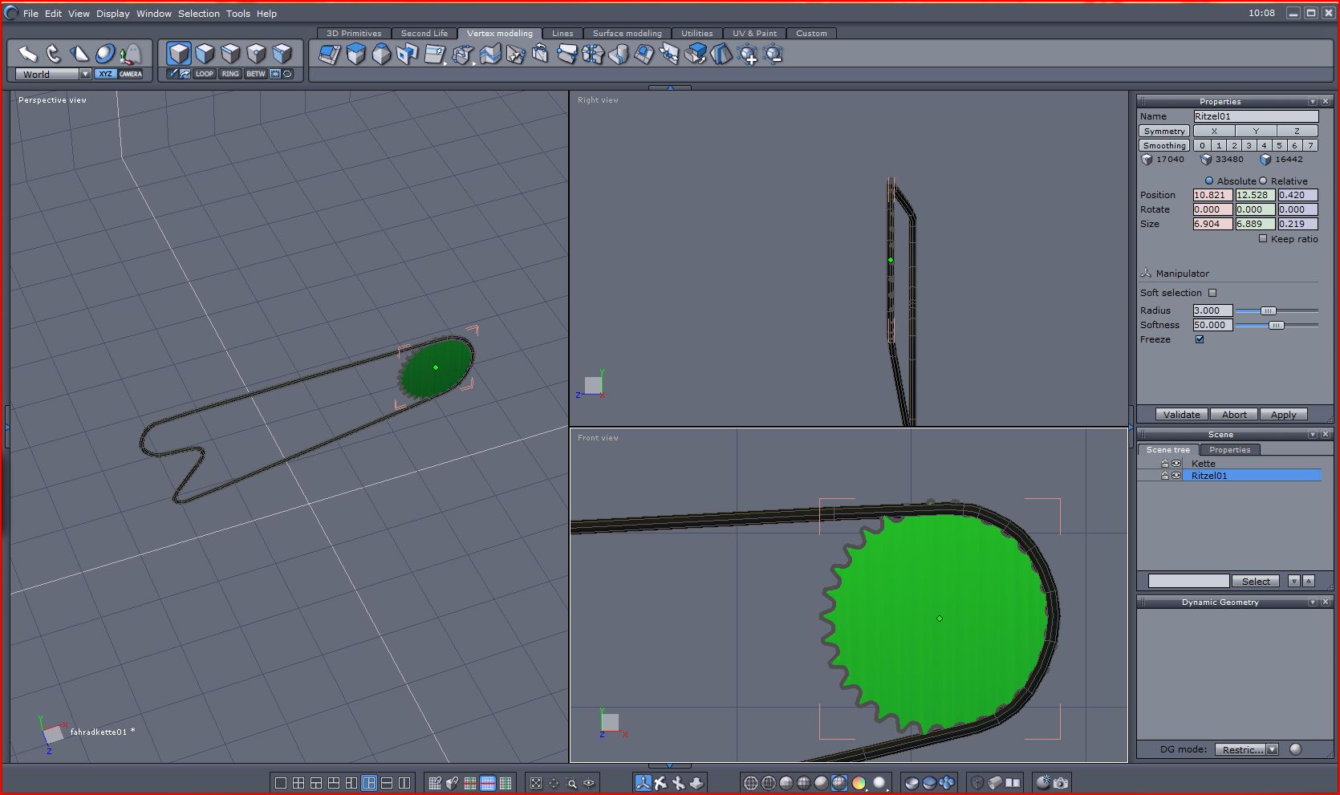This screenshot has height=795, width=1340.
Task: Open the Utilities tab
Action: [697, 33]
